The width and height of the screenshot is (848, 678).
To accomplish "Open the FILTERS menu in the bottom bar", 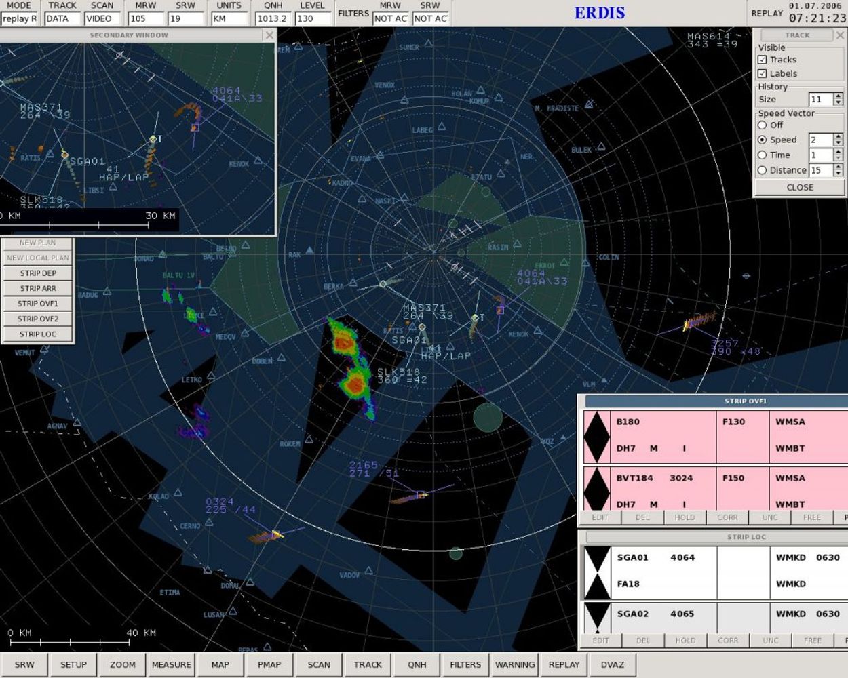I will pyautogui.click(x=465, y=664).
